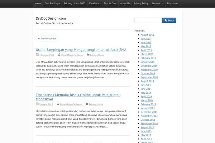Open the September 2013 archive
This screenshot has height=143, width=215.
149,123
